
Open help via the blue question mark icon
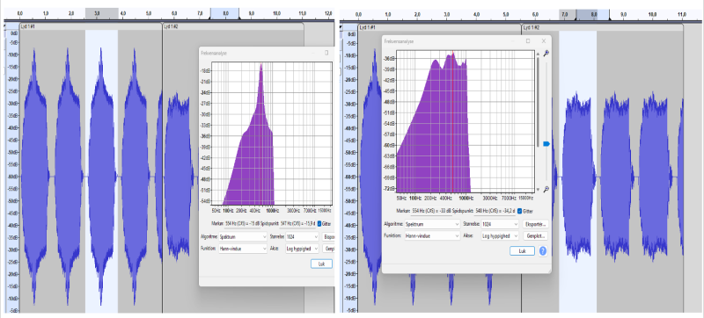pos(543,251)
